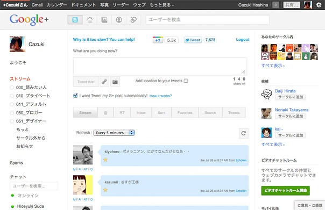The width and height of the screenshot is (325, 210).
Task: Open Daiji Hirata's avatar
Action: [266, 95]
